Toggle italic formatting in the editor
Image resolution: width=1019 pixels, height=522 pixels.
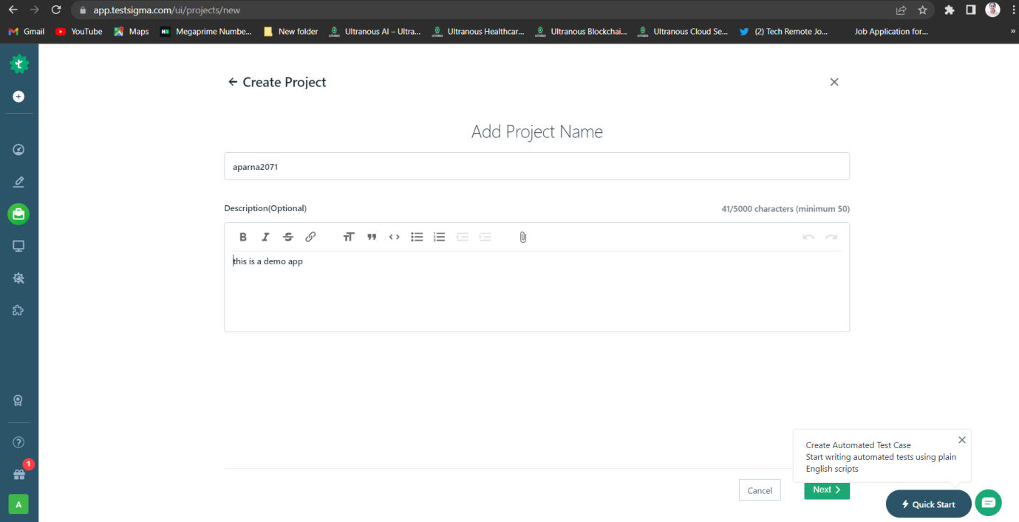[265, 236]
